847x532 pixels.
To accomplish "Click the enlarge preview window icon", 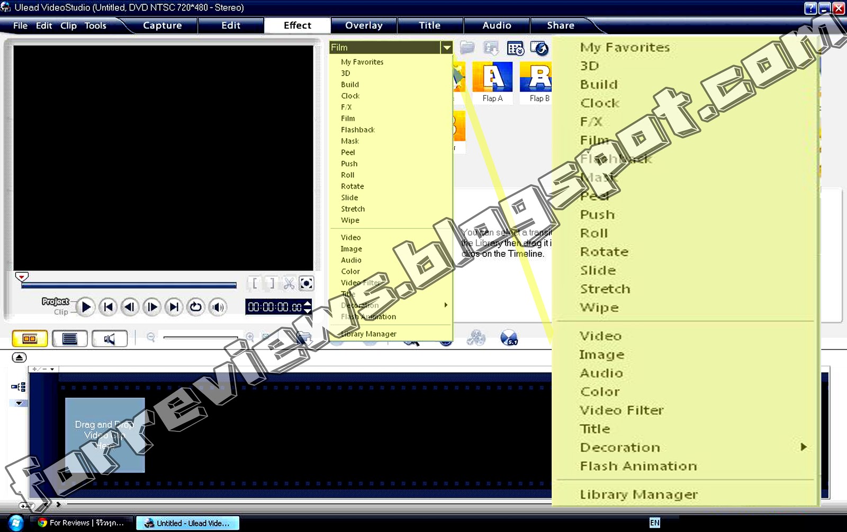I will point(307,283).
